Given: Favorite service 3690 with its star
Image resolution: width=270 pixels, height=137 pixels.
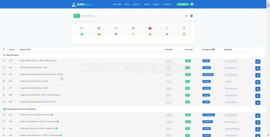Looking at the screenshot, I should [4, 122].
